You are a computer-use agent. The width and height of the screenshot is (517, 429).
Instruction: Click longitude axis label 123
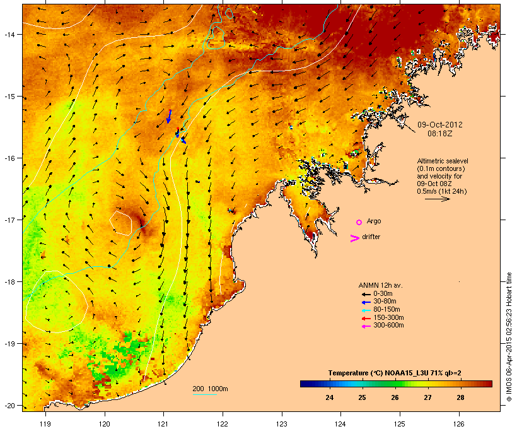[x=282, y=424]
